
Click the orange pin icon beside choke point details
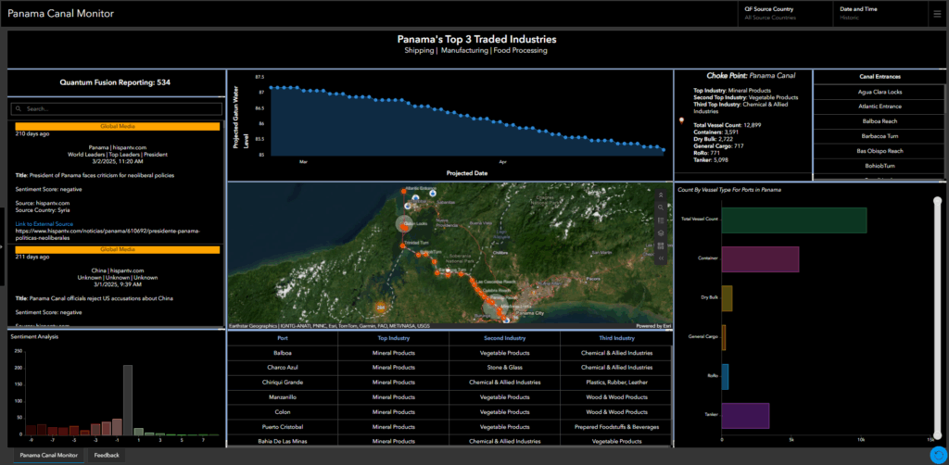[682, 120]
